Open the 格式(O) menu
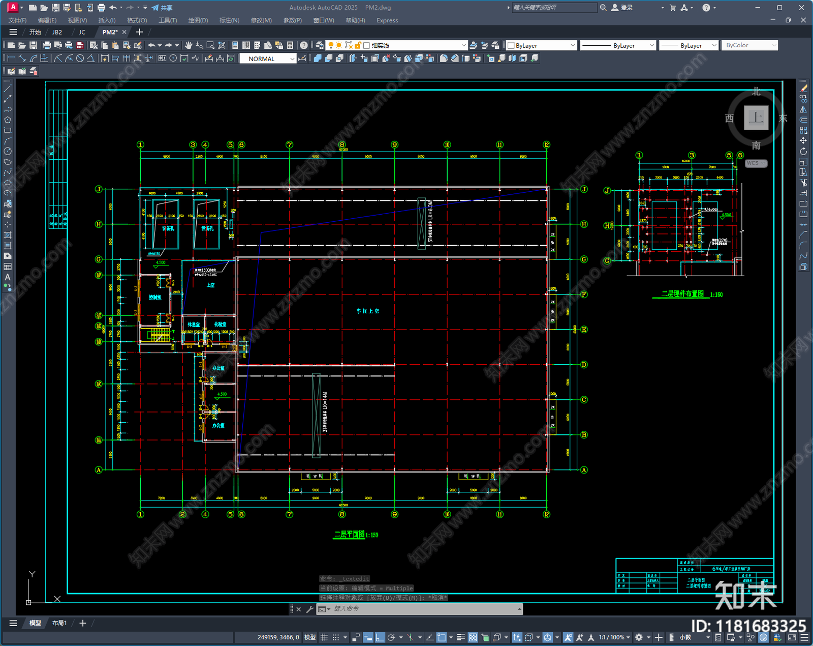Image resolution: width=813 pixels, height=646 pixels. [137, 20]
